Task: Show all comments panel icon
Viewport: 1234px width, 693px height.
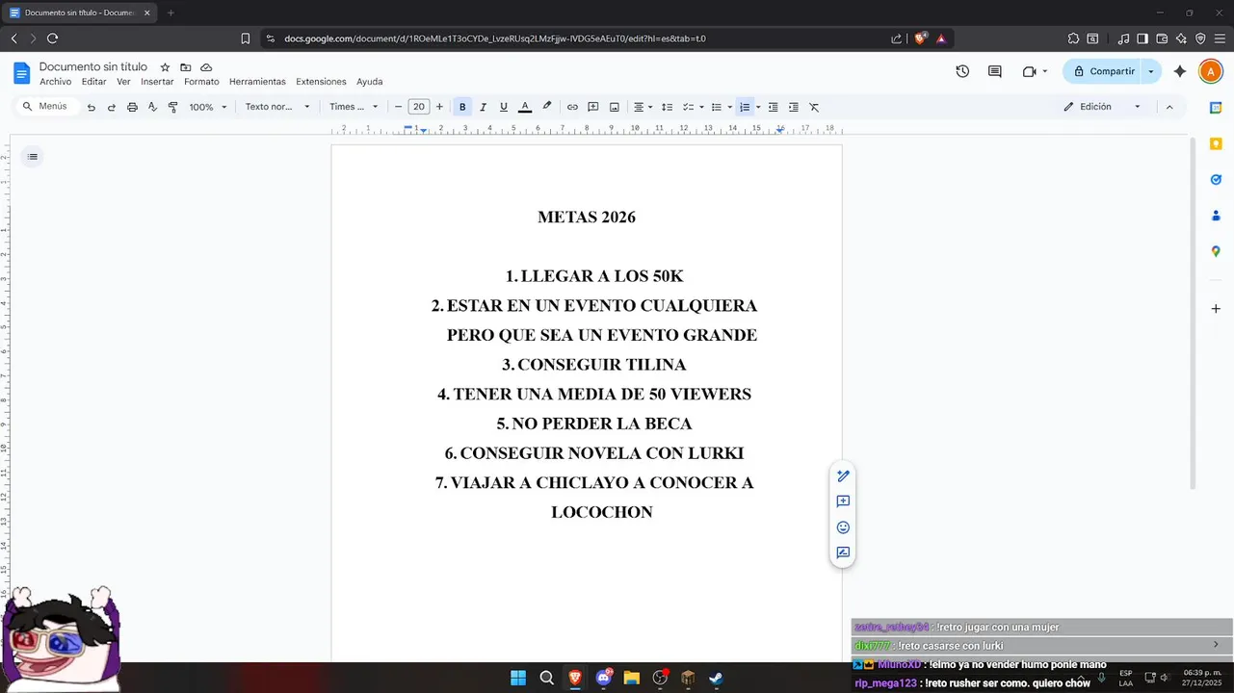Action: tap(995, 71)
